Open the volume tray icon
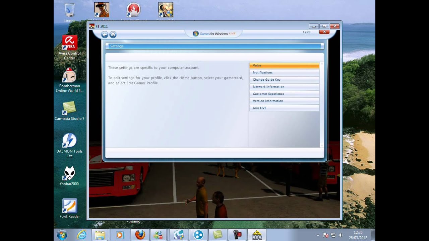The width and height of the screenshot is (429, 241). pos(341,235)
